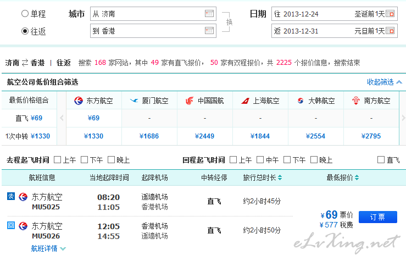Click the 东方航空 logo in filter header
406x261 pixels.
78,101
